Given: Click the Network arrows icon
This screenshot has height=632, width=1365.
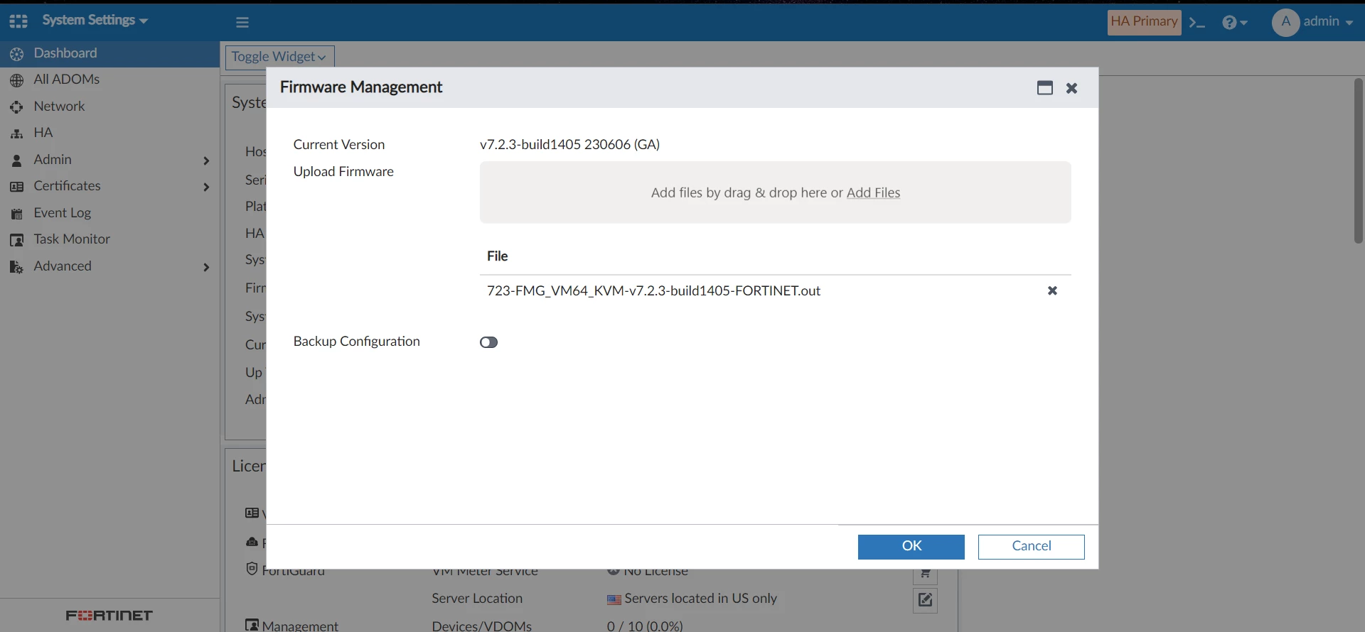Looking at the screenshot, I should pos(17,107).
